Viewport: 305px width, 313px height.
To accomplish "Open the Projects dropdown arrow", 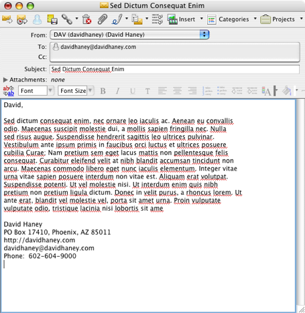I will 301,18.
